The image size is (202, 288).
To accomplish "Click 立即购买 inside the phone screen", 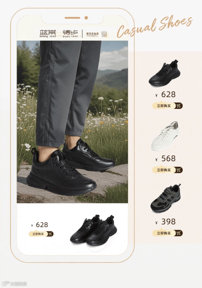I will pos(38,234).
